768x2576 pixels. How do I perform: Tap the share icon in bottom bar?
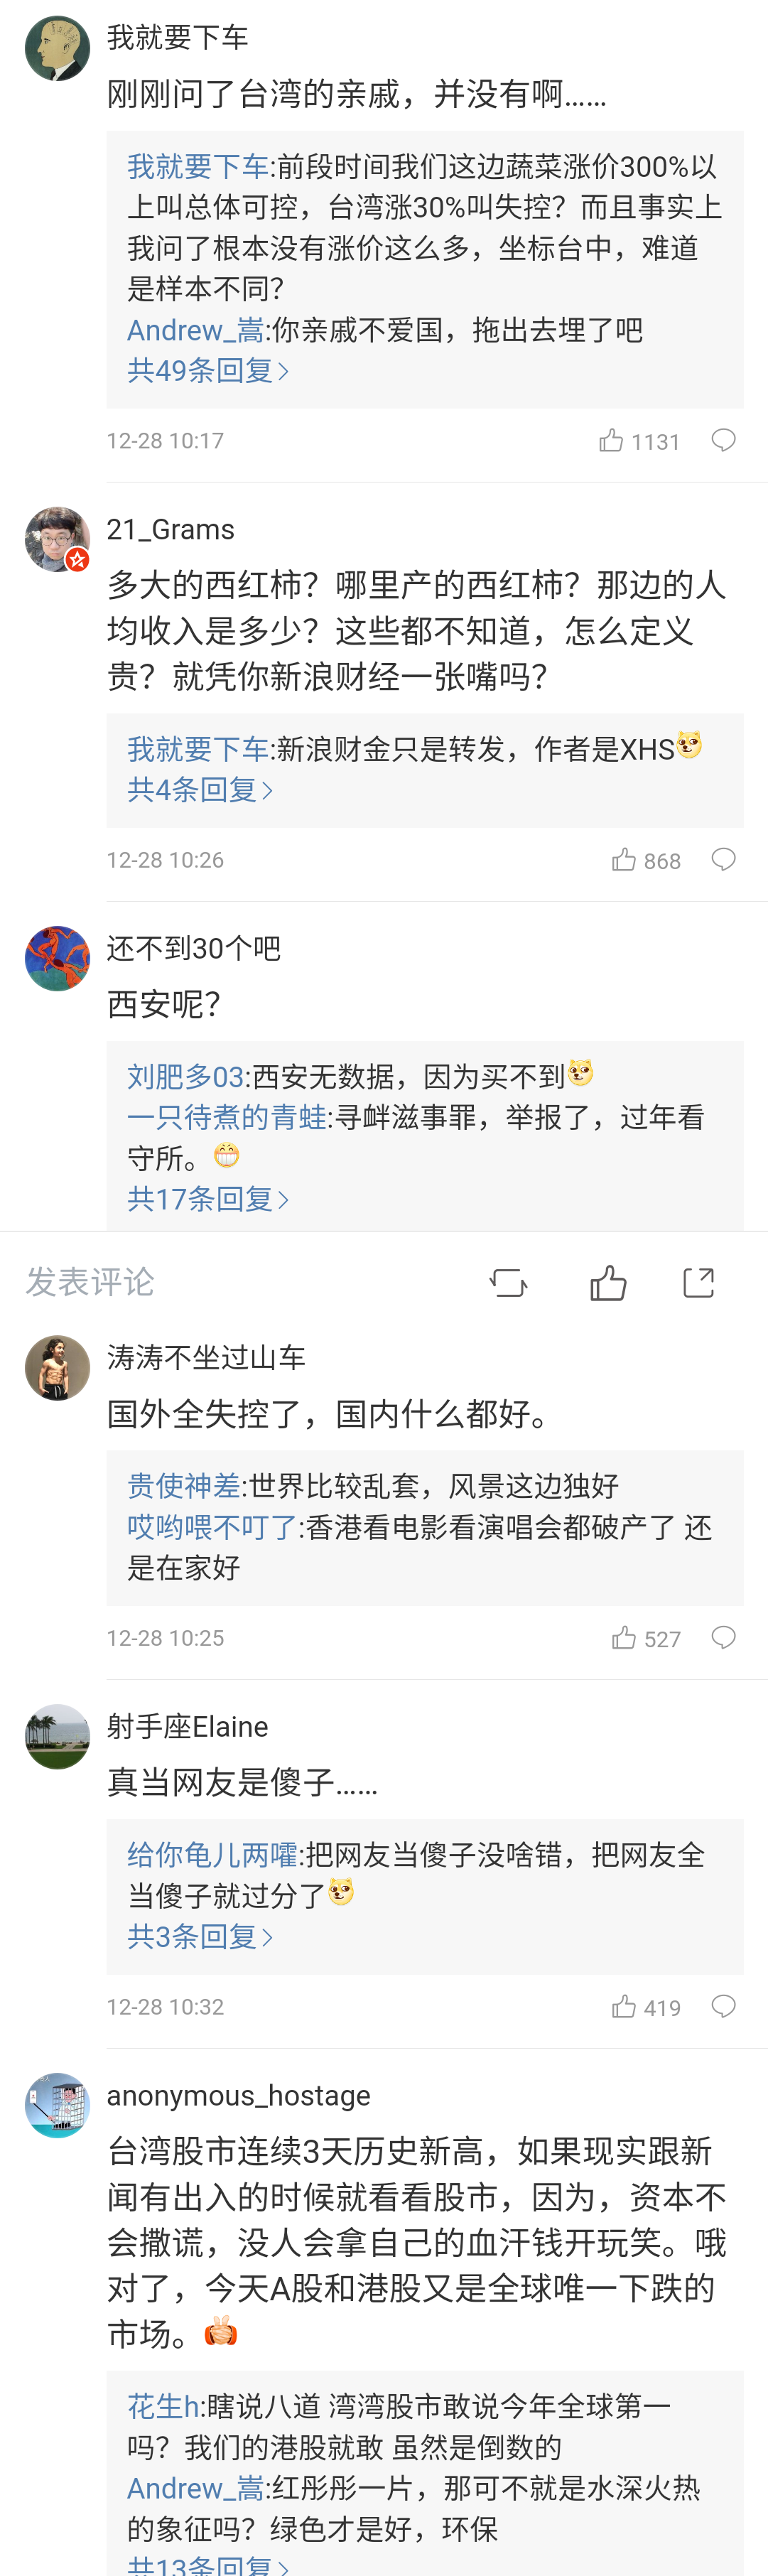tap(698, 1282)
